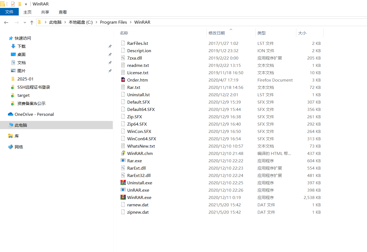Viewport: 367px width, 252px height.
Task: Switch to the 查看 ribbon tab
Action: click(63, 12)
